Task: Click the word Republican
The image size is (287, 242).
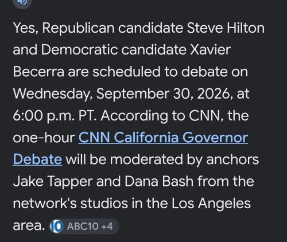Action: tap(78, 29)
